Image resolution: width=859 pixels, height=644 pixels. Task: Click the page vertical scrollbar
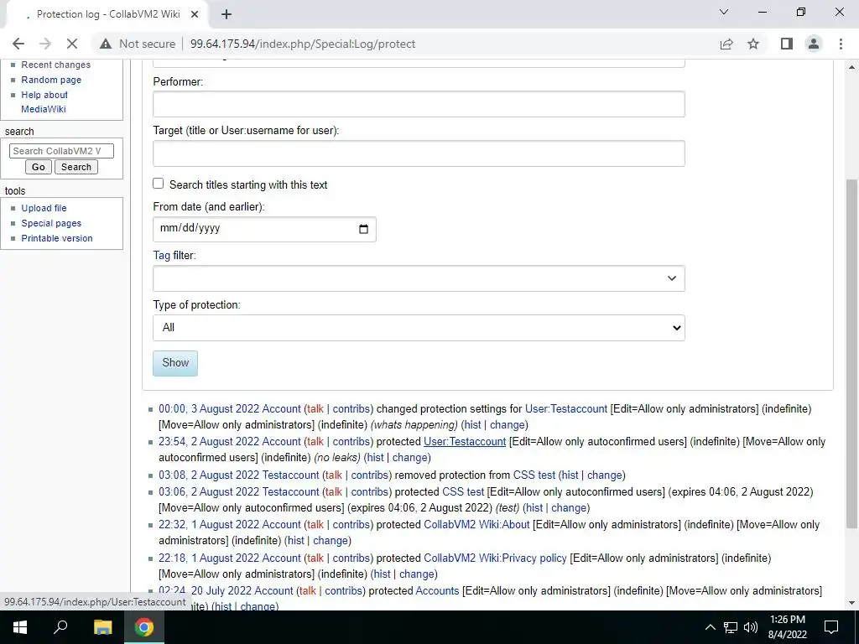[x=852, y=354]
